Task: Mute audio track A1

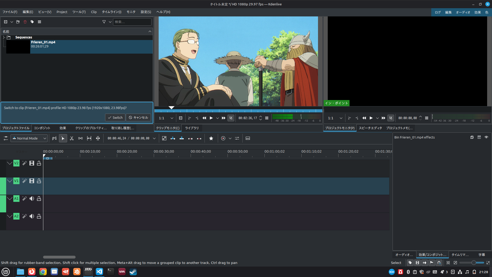Action: click(x=32, y=199)
